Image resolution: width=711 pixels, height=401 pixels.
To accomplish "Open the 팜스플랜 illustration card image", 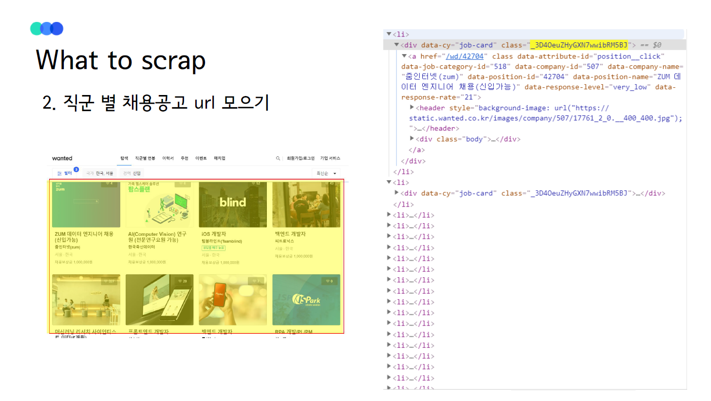I will (159, 204).
